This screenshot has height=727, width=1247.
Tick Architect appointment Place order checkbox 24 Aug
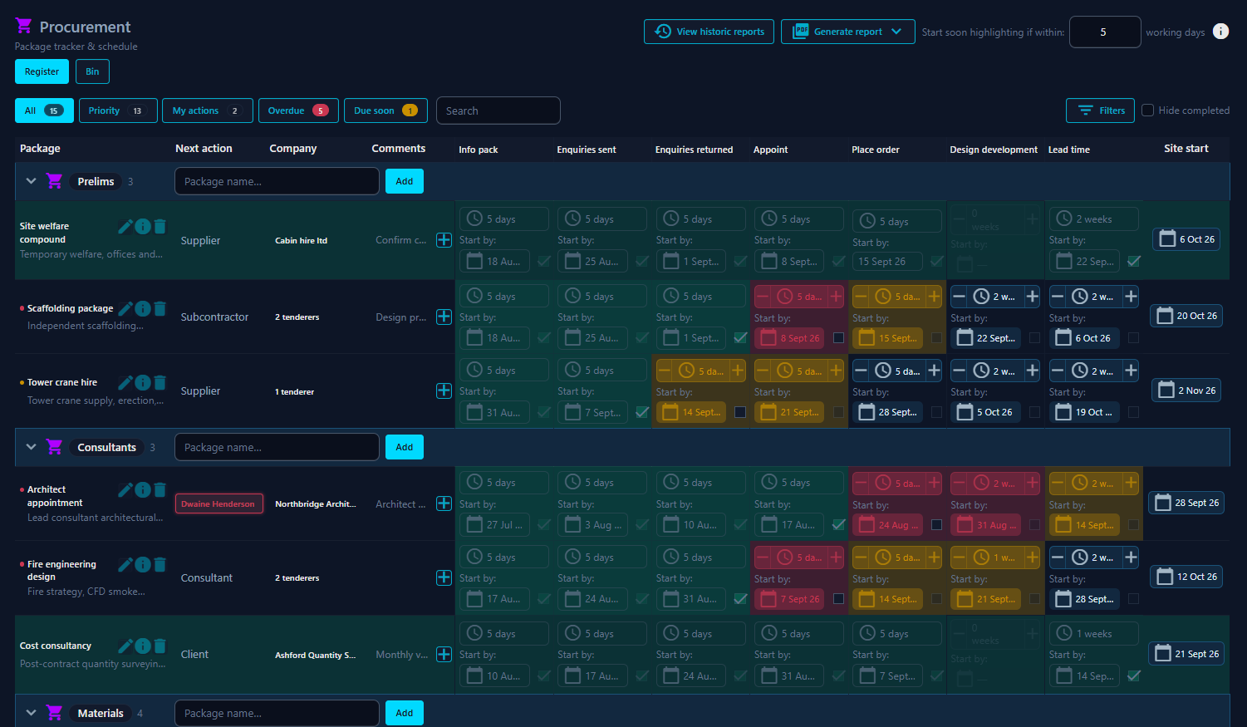(937, 525)
